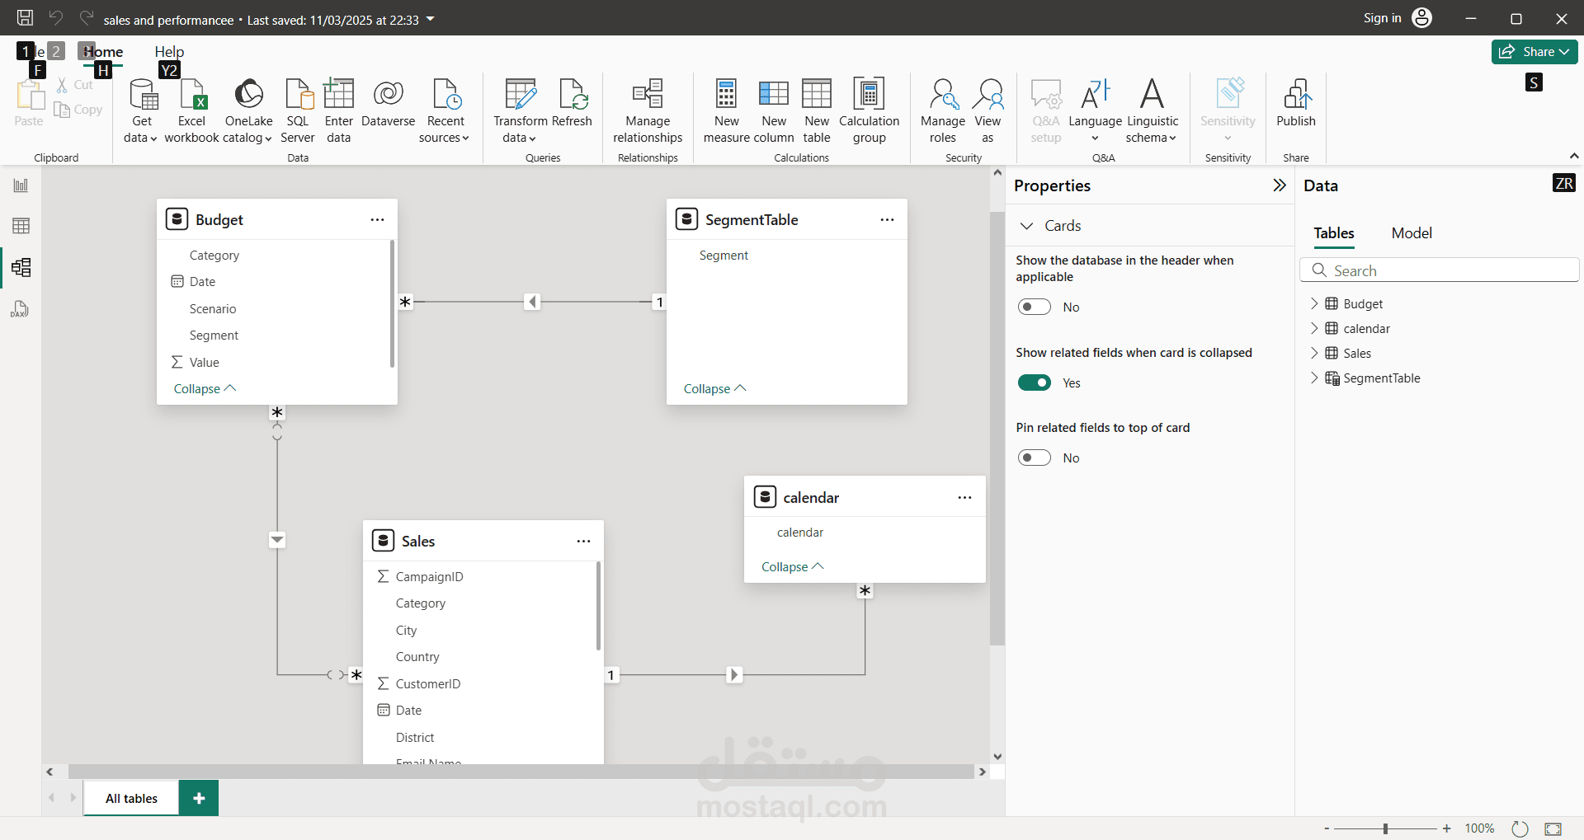Adjust the zoom slider handle
This screenshot has width=1584, height=840.
pos(1386,828)
